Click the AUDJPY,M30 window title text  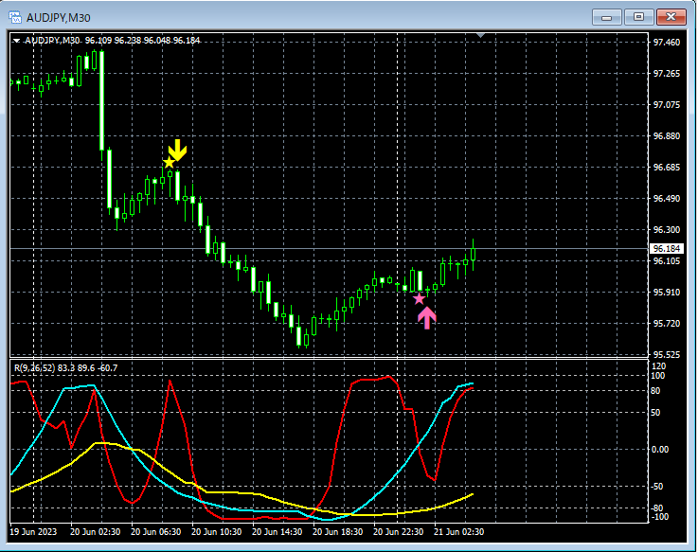pos(59,18)
